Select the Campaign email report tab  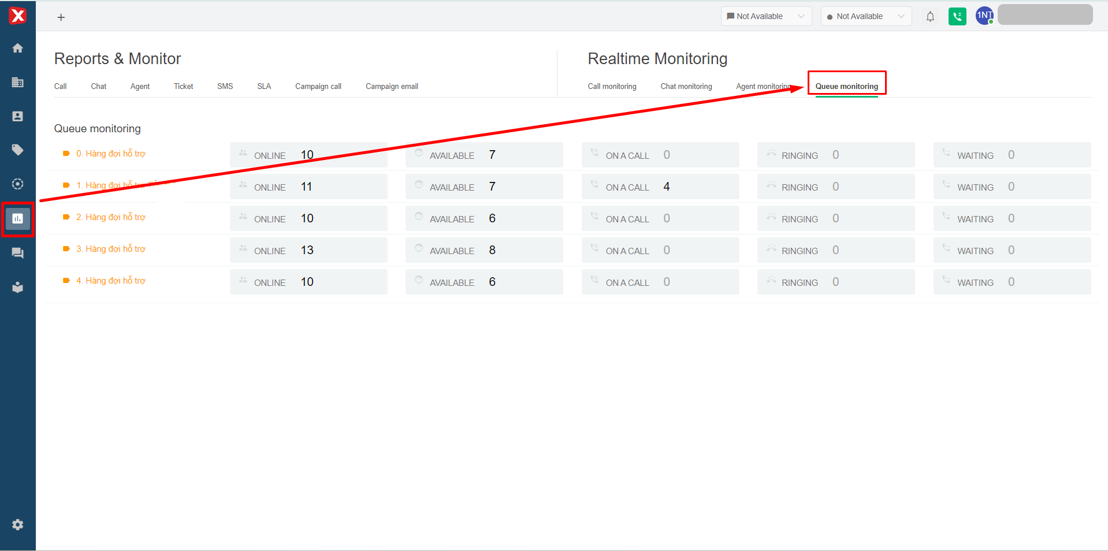tap(392, 86)
